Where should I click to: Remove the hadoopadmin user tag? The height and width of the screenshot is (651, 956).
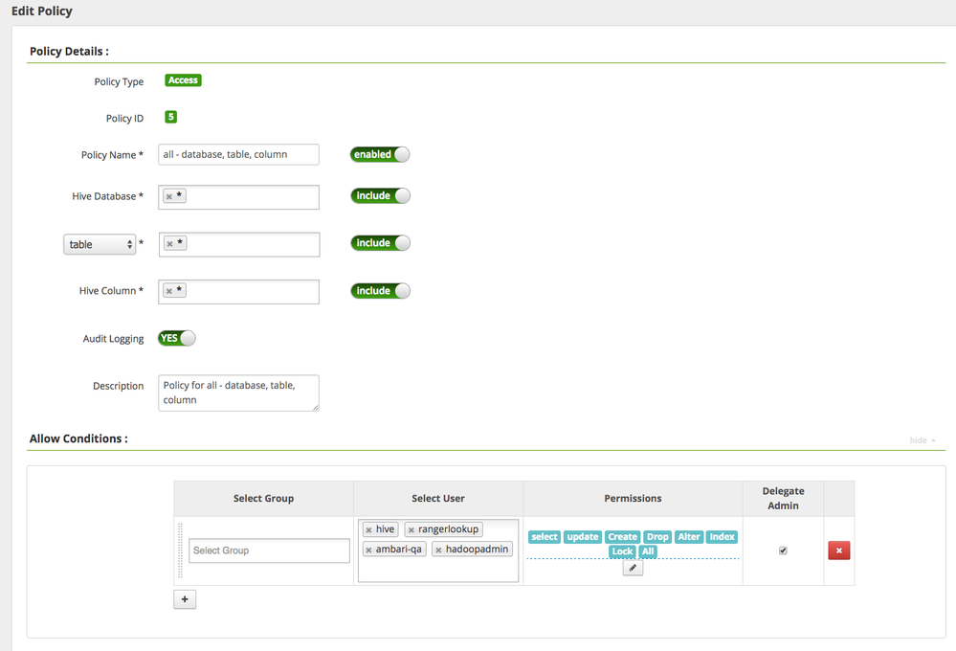438,550
